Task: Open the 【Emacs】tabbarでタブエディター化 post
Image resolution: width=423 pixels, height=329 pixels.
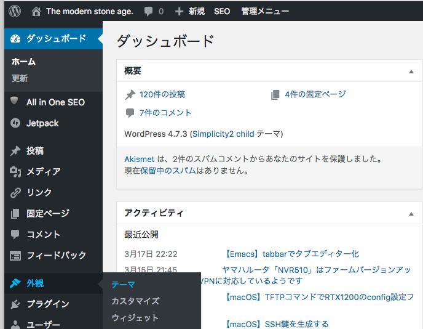Action: coord(291,254)
